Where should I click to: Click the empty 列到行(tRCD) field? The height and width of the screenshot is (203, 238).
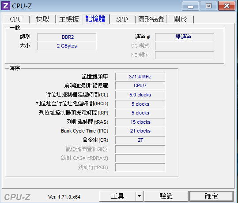(140, 167)
